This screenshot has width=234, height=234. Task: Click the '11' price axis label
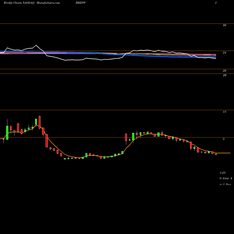[225, 112]
